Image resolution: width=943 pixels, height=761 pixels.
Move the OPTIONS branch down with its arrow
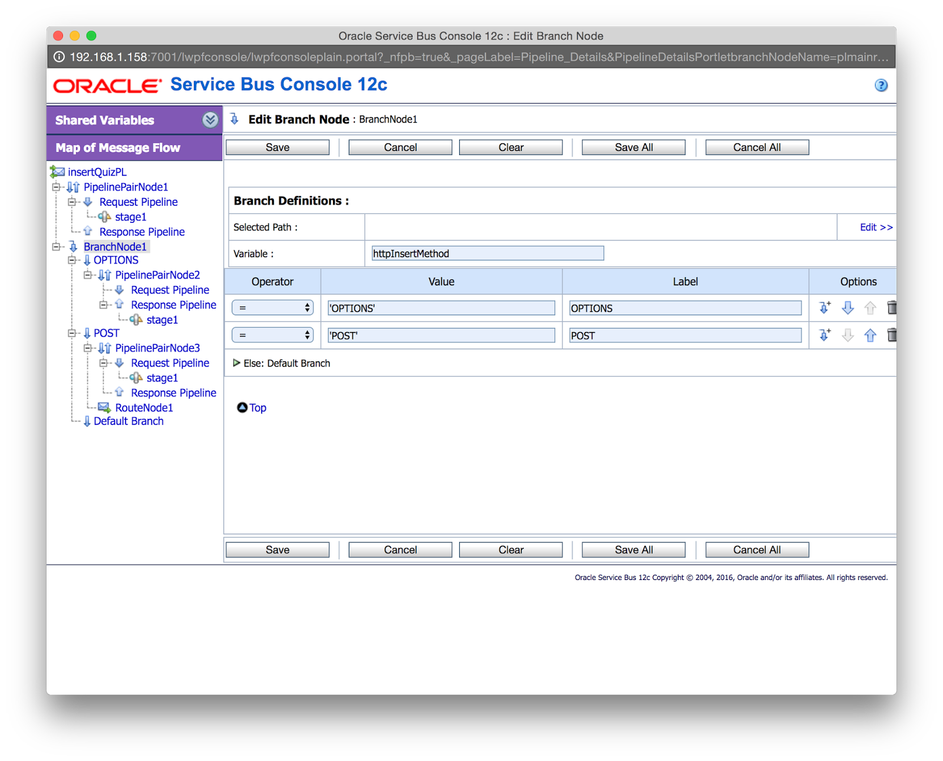coord(848,308)
